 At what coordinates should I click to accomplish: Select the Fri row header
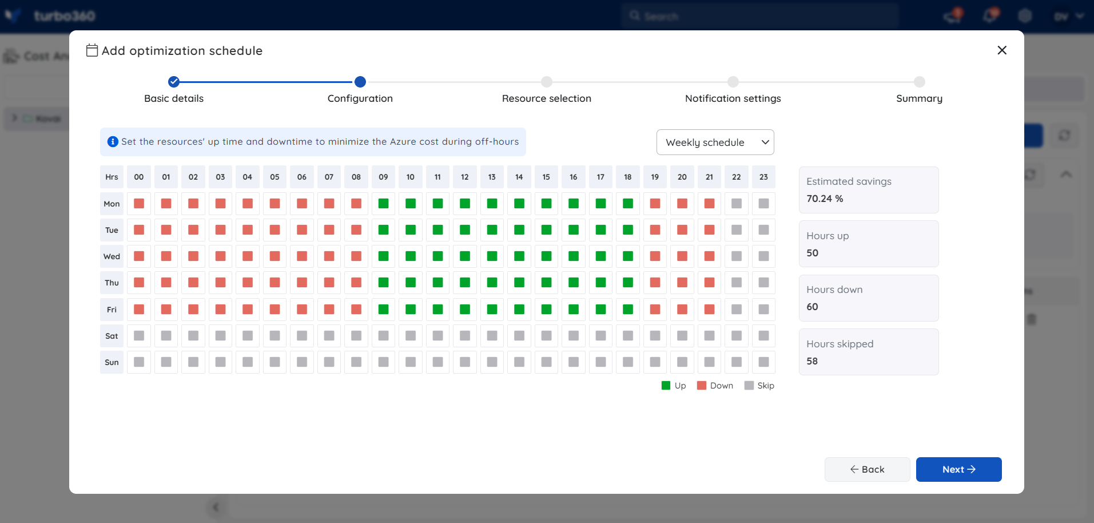point(112,310)
